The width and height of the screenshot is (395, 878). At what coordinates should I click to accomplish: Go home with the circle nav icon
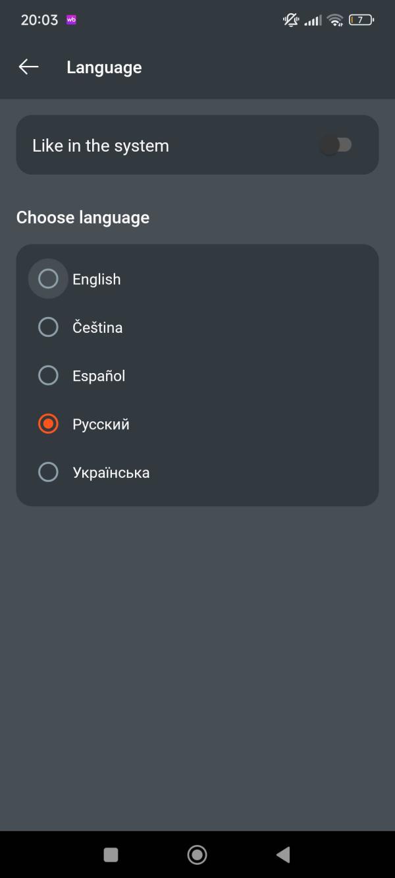tap(197, 855)
